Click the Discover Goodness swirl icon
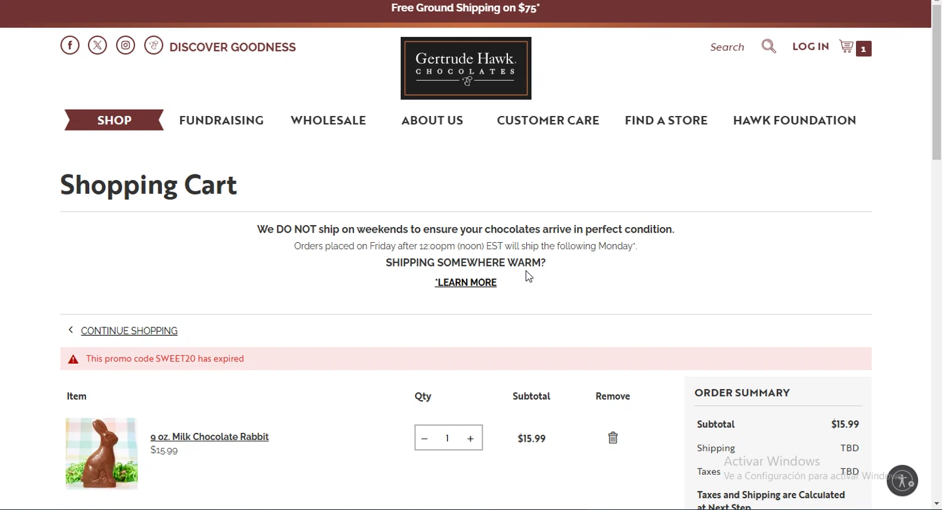Viewport: 942px width, 510px height. [x=154, y=45]
